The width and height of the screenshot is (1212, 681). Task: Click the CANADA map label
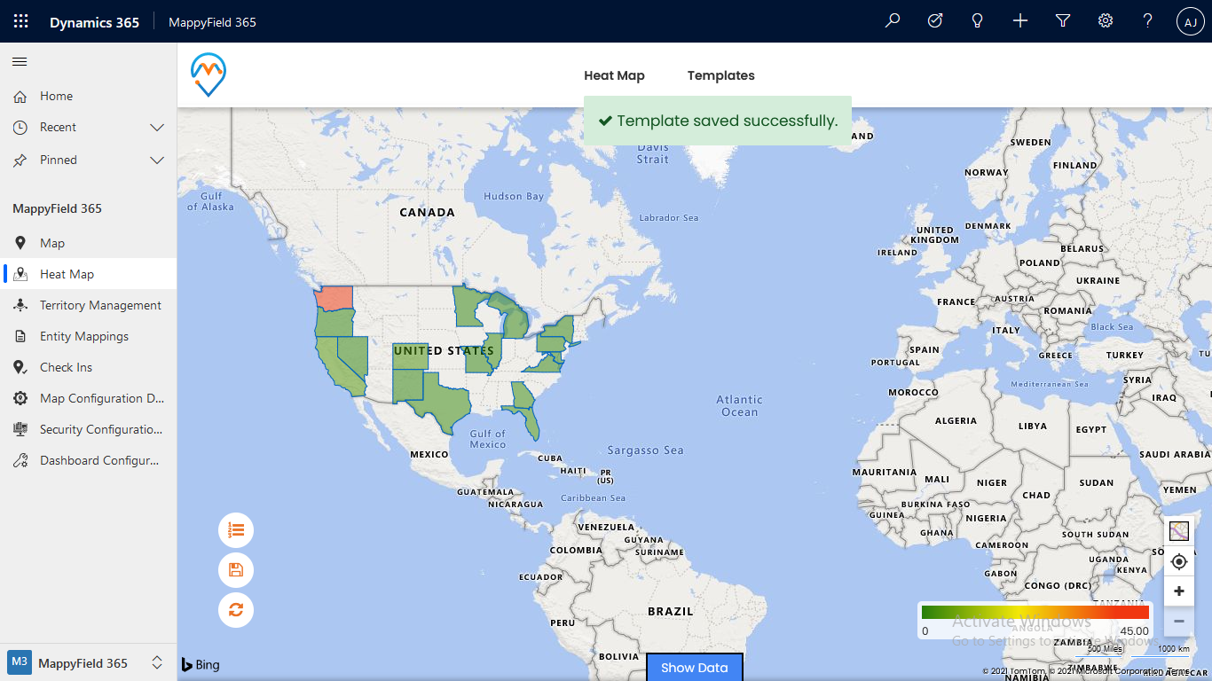click(427, 213)
